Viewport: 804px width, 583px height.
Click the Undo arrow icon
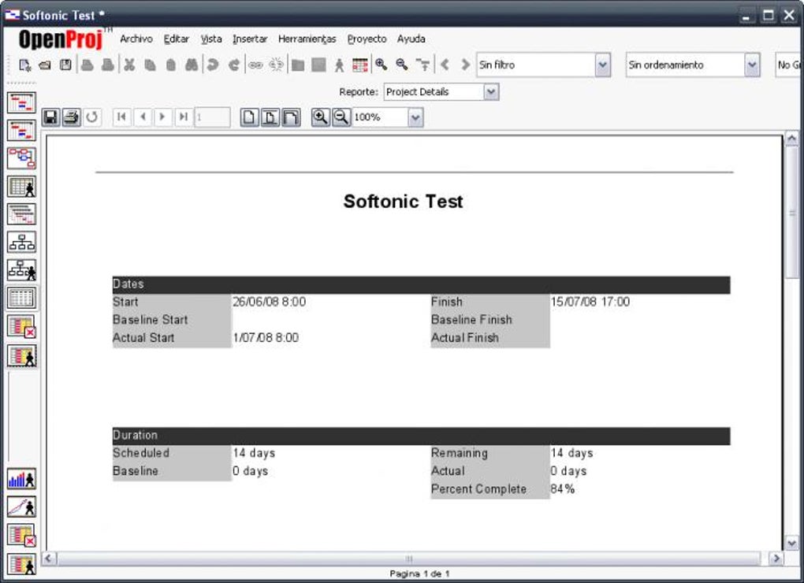coord(212,65)
